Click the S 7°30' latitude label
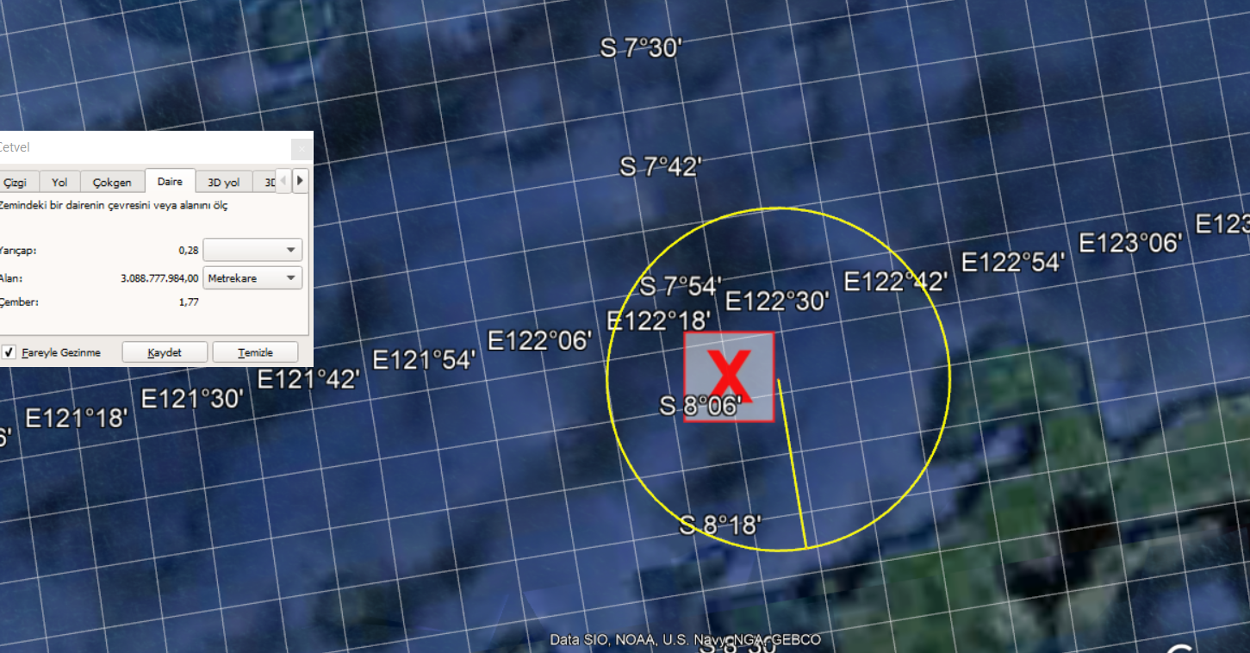 [641, 48]
